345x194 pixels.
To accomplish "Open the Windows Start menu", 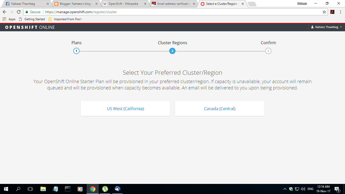I will point(6,189).
